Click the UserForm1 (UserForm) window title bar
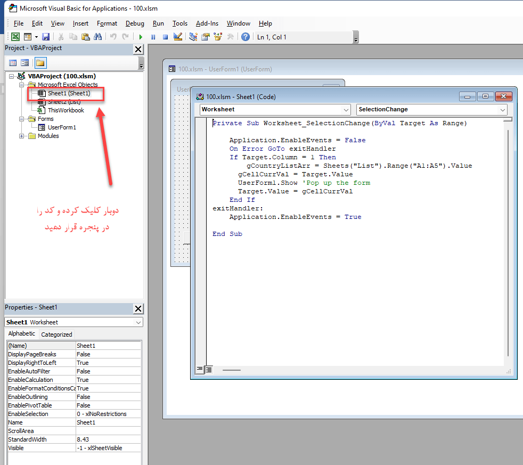 pyautogui.click(x=344, y=69)
